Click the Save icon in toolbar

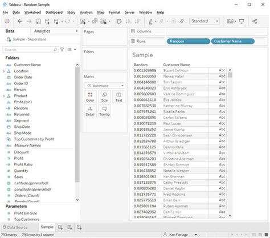[38, 21]
